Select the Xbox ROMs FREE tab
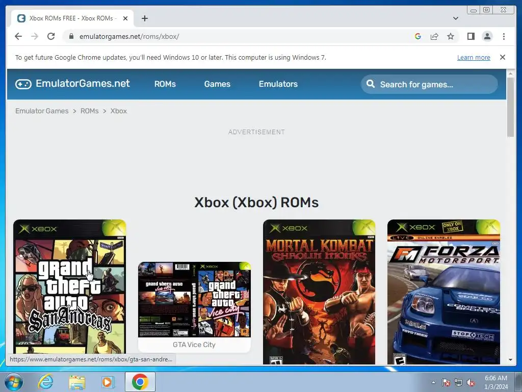 click(72, 18)
